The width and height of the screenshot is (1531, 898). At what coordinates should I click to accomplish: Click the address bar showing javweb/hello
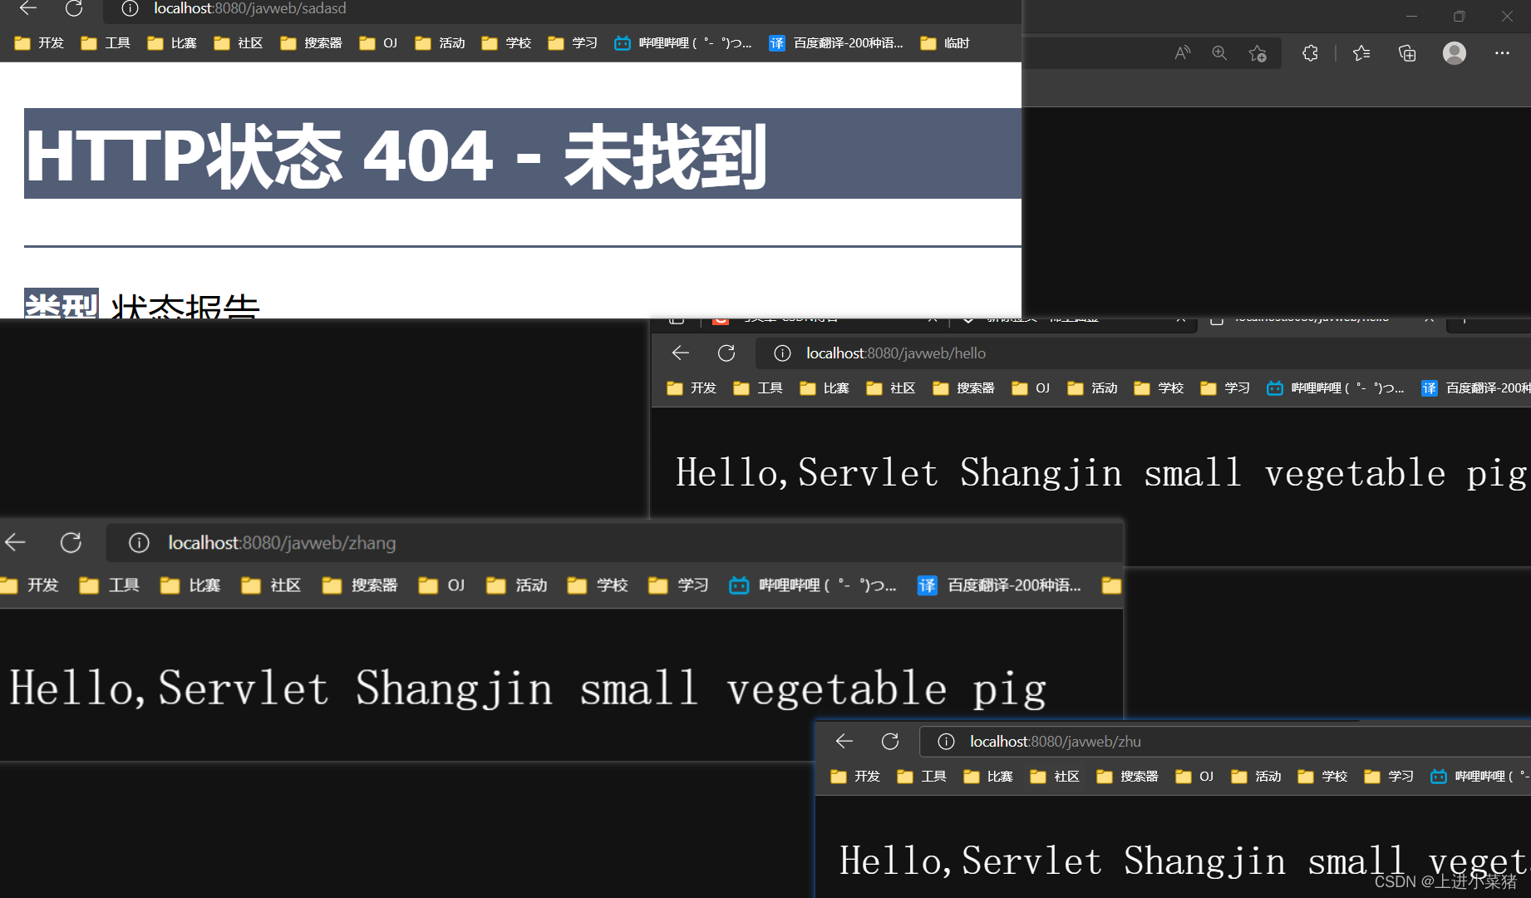1143,353
